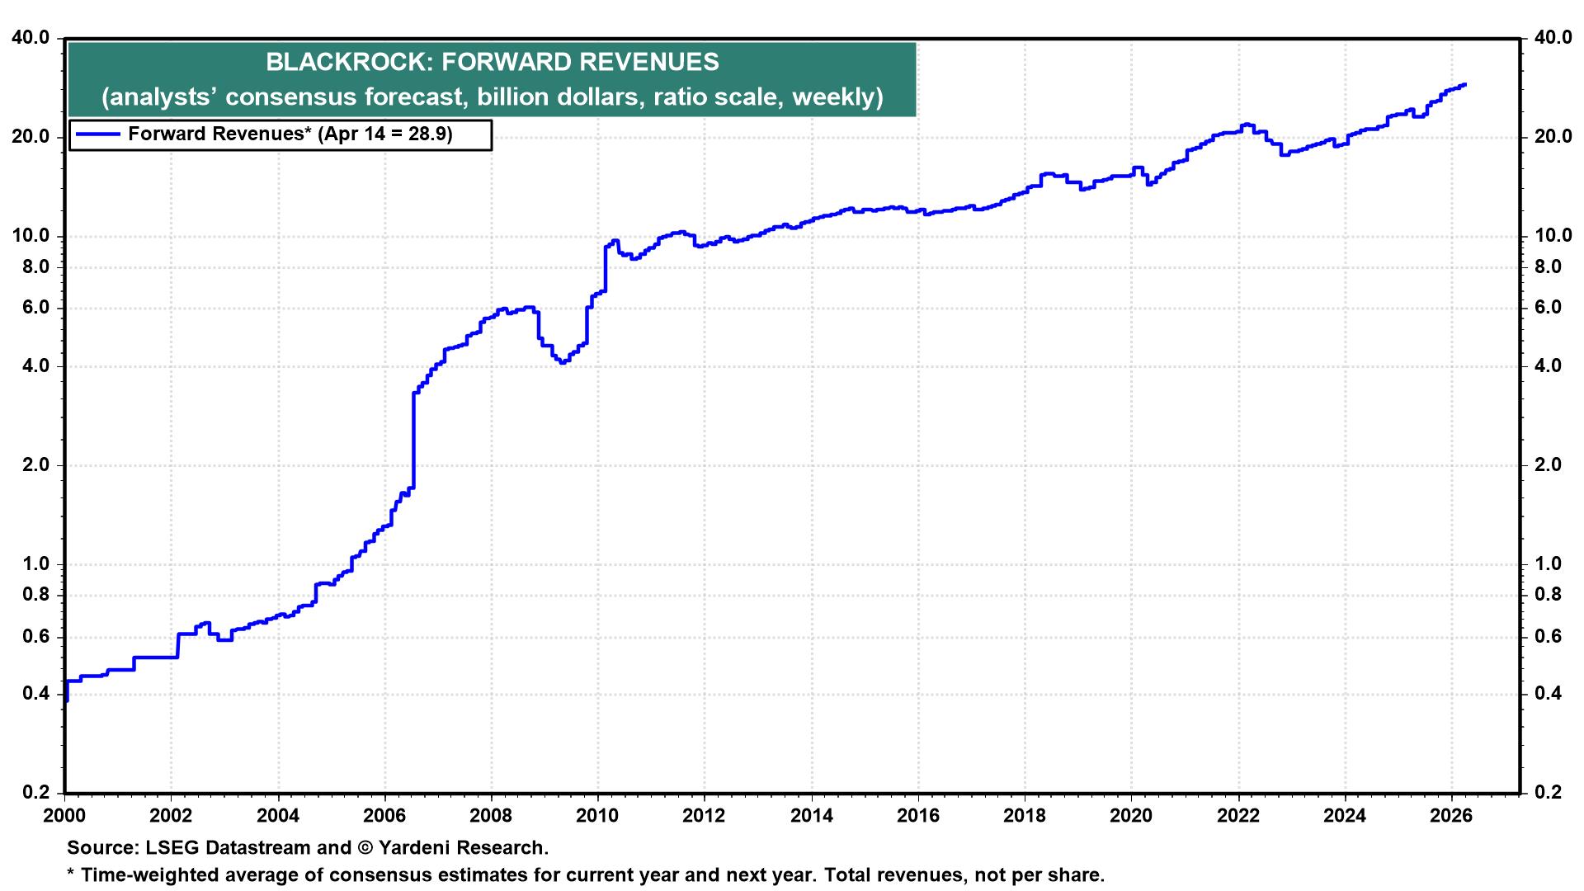Click the 2009 trough of the blue line
Viewport: 1584px width, 891px height.
click(x=563, y=362)
